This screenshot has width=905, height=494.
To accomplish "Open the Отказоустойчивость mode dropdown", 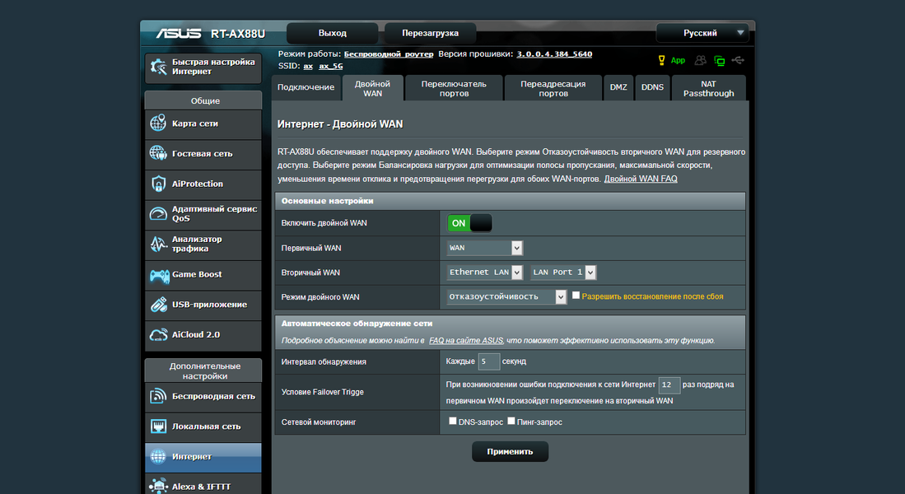I will coord(506,296).
